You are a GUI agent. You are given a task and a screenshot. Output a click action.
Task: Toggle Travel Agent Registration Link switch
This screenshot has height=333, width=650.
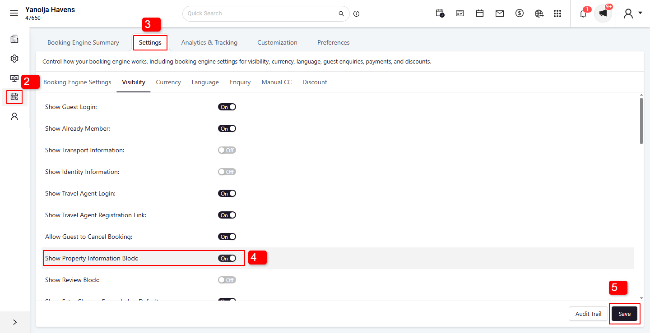coord(227,215)
